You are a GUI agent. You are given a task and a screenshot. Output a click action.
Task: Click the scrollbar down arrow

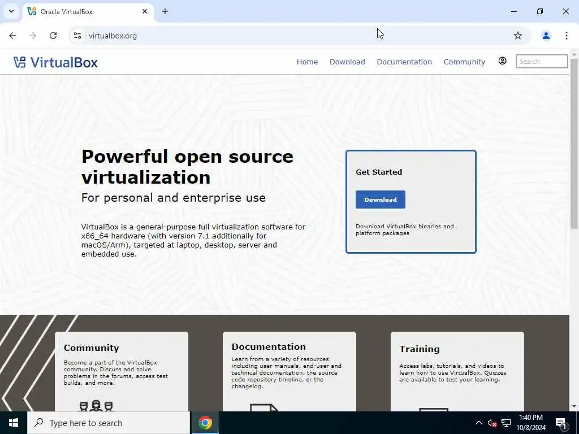574,407
